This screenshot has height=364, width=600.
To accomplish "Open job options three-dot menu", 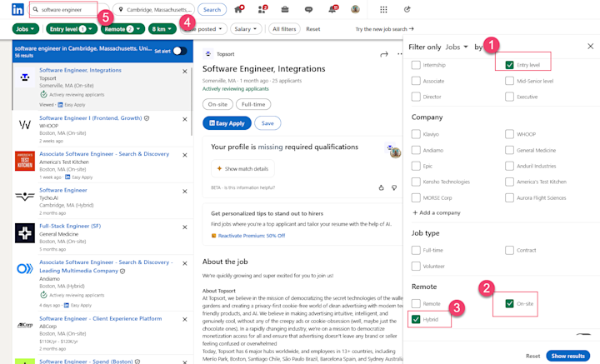I will (x=400, y=54).
